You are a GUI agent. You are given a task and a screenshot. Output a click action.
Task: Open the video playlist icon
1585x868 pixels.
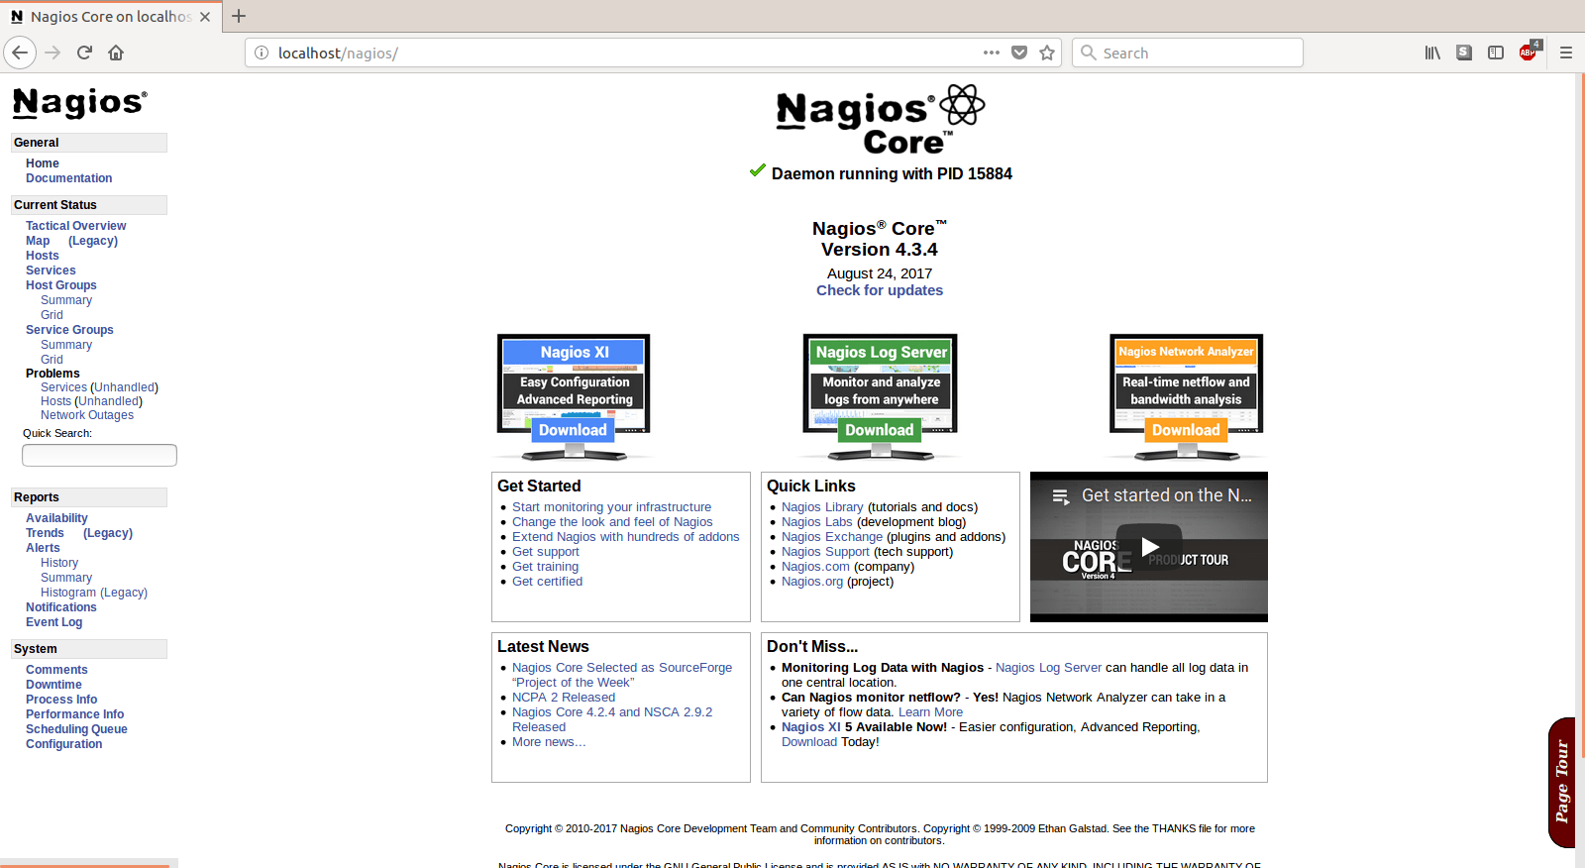tap(1060, 496)
